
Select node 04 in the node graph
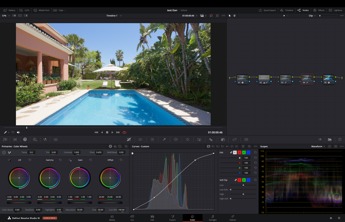click(x=307, y=79)
